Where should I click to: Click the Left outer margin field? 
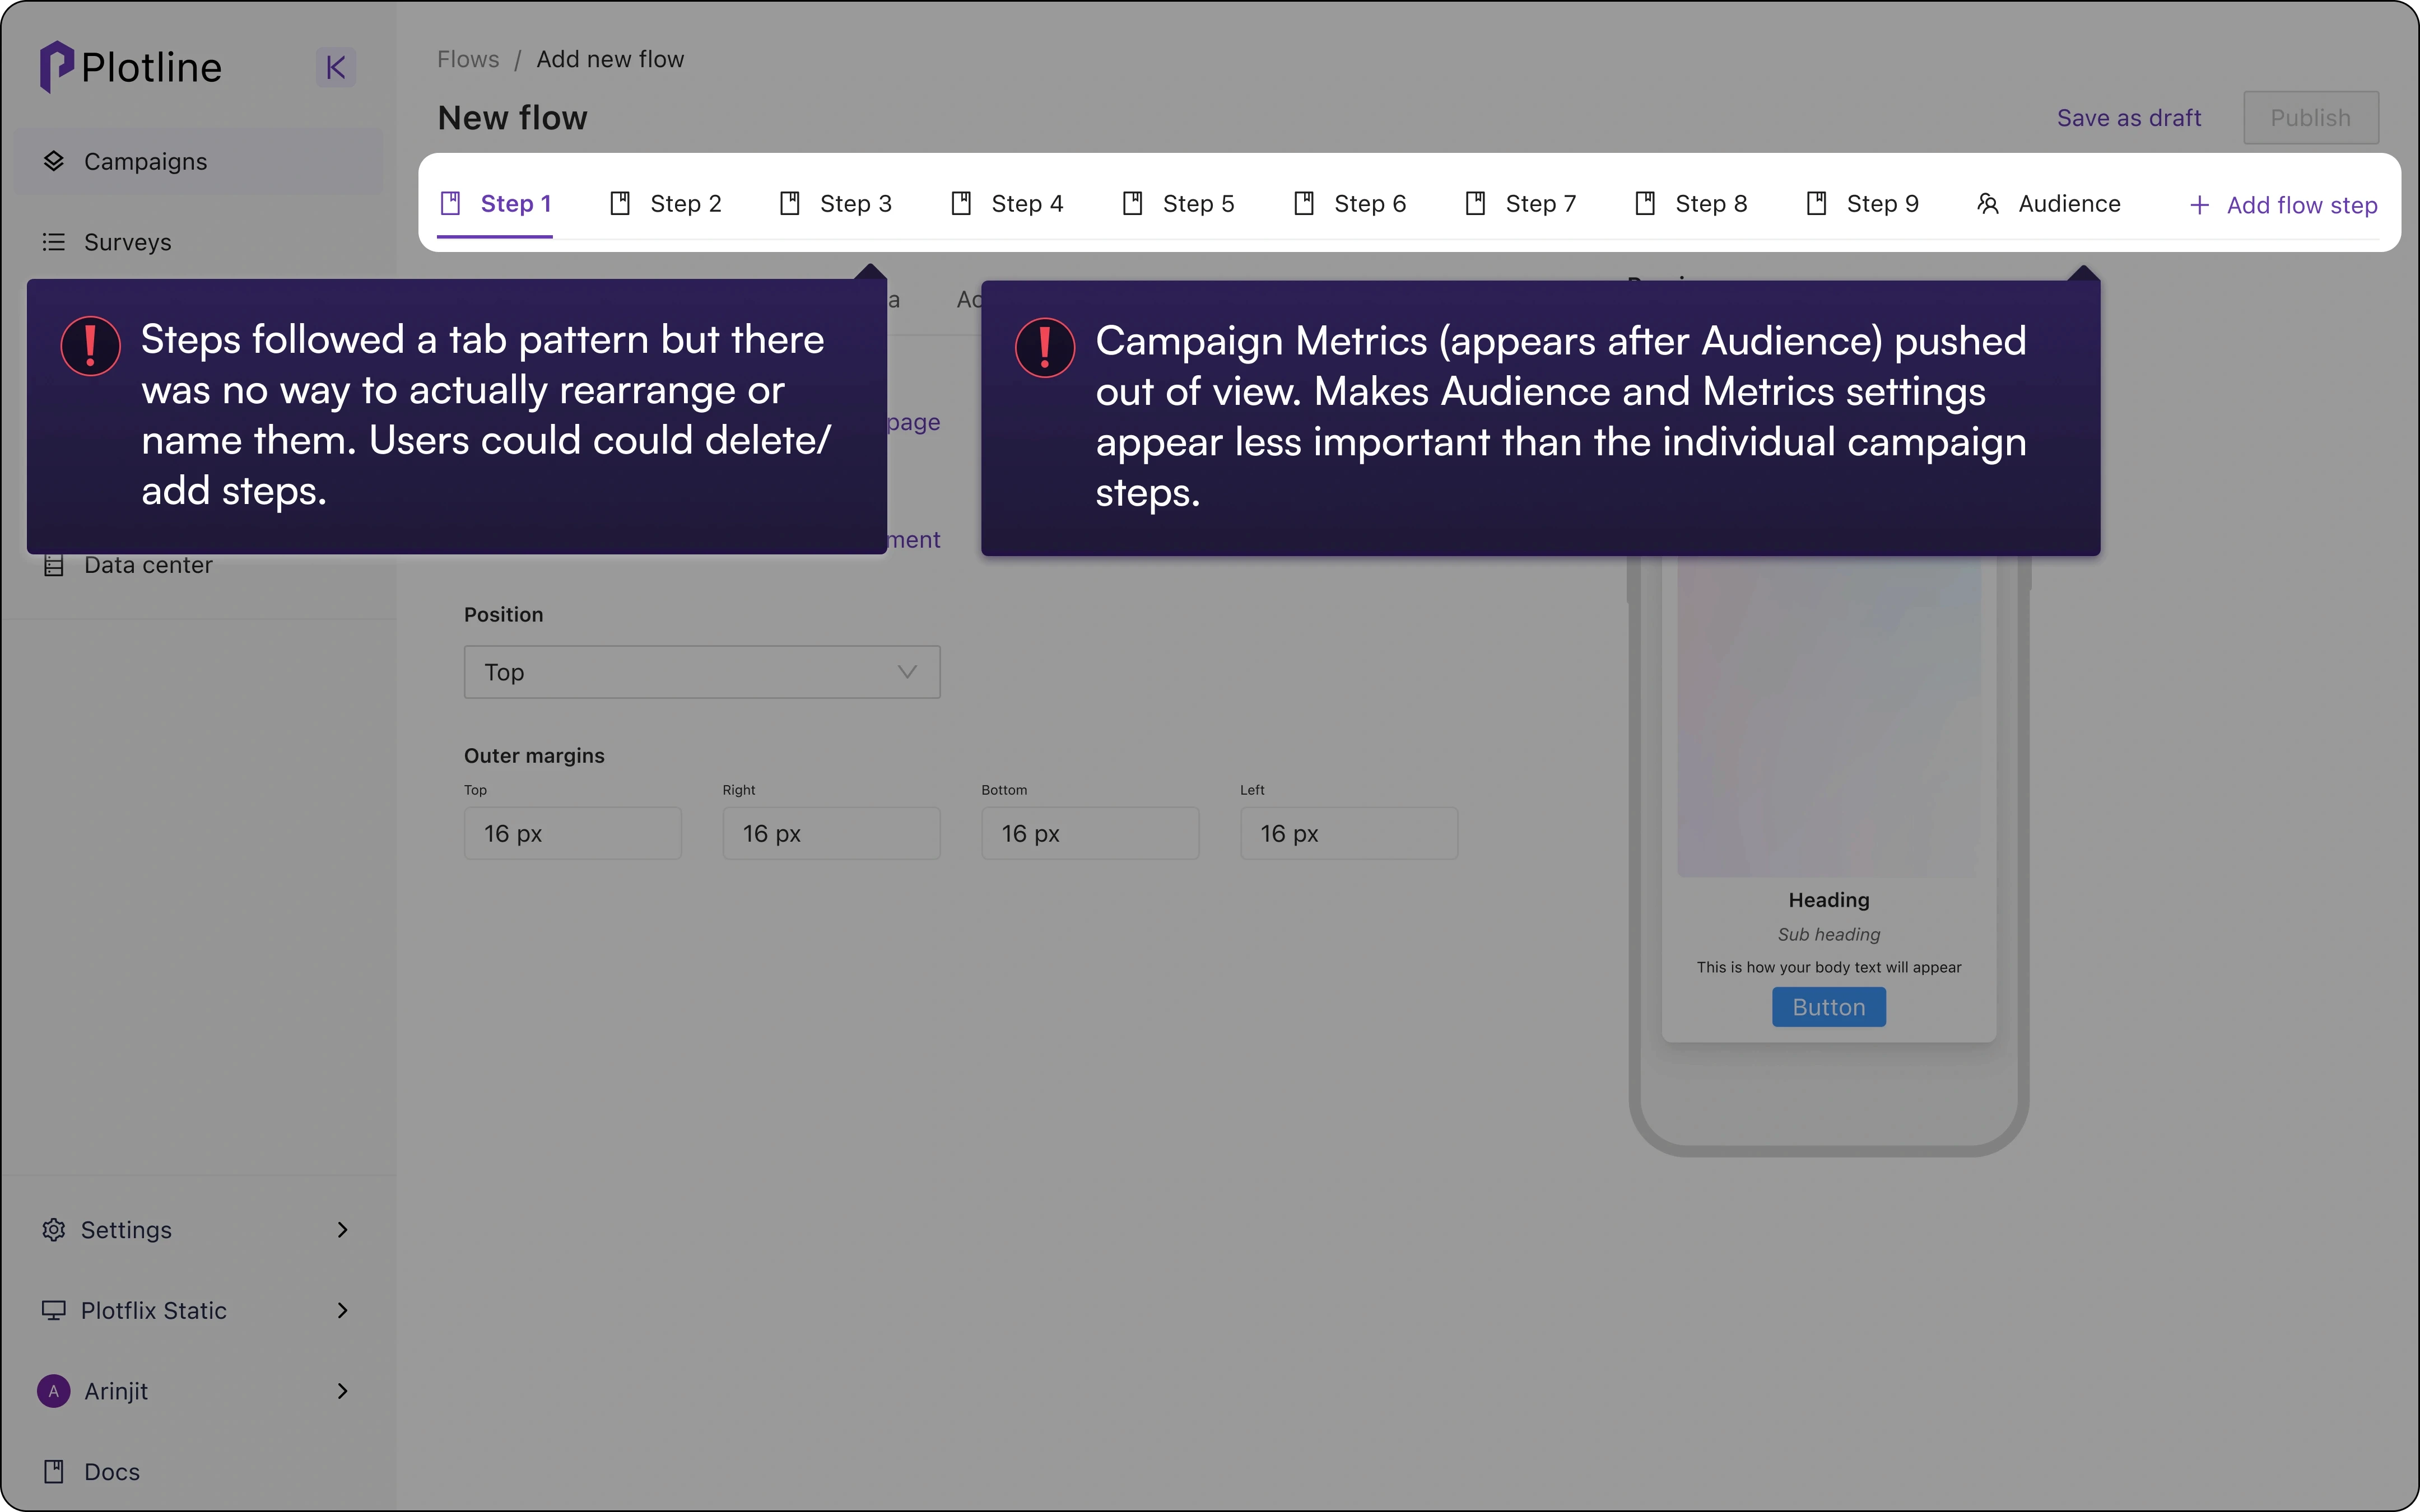(1348, 834)
